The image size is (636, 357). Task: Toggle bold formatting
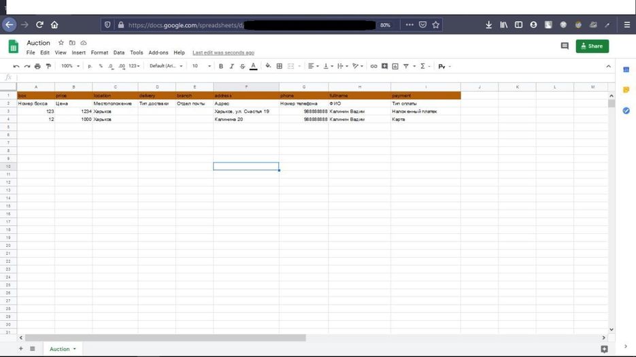(x=221, y=66)
